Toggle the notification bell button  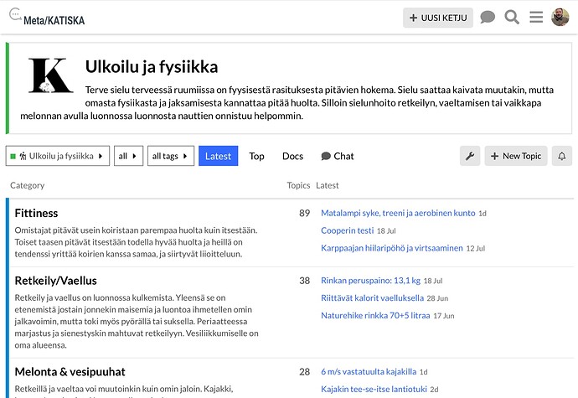[560, 156]
